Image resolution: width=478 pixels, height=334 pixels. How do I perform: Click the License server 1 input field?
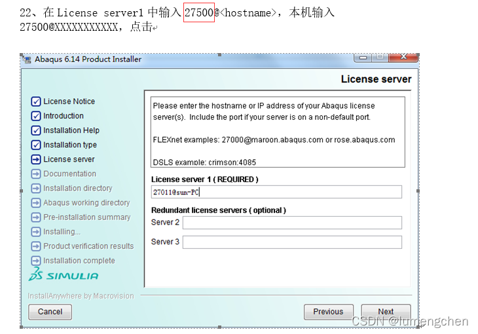[276, 192]
